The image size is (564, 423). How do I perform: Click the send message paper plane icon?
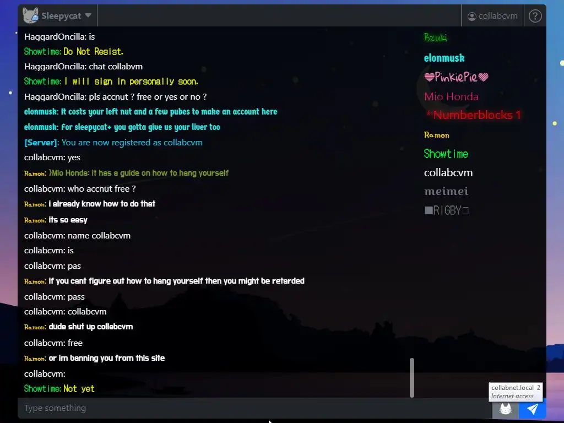(x=533, y=409)
